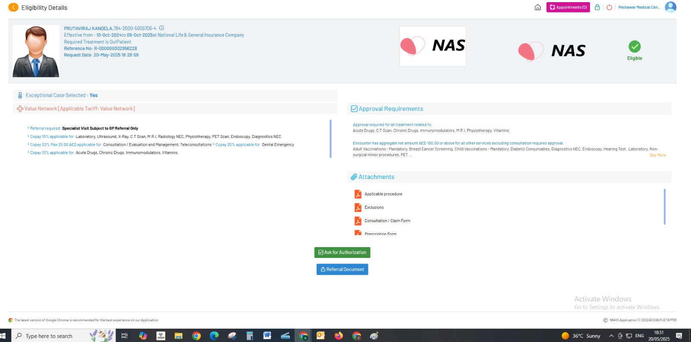Open the home page icon
The width and height of the screenshot is (691, 342).
point(538,7)
